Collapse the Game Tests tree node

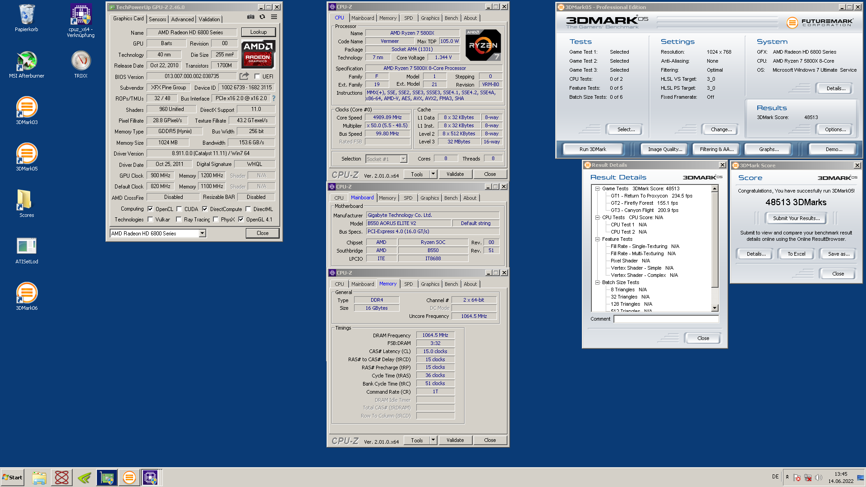pyautogui.click(x=597, y=189)
